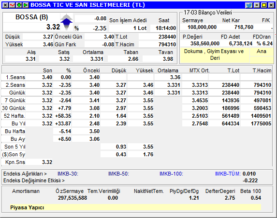Close the BOSSA window
This screenshot has height=218, width=277.
click(271, 5)
